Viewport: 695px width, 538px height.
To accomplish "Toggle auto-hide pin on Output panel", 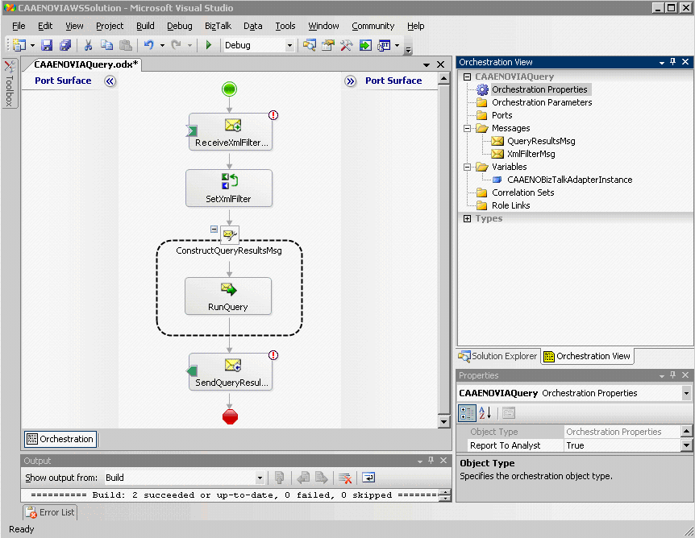I will pos(431,461).
